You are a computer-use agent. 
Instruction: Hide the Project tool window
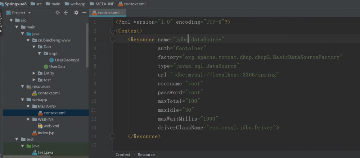click(84, 13)
